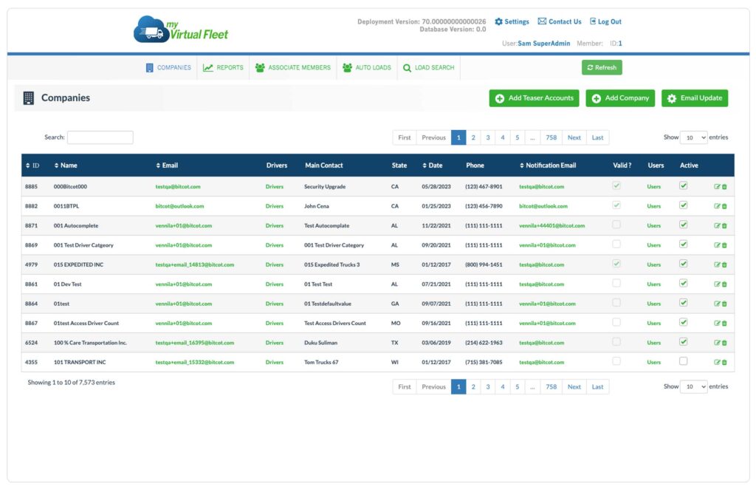Uncheck Active checkbox for 01 Dev Test
The width and height of the screenshot is (756, 489).
pyautogui.click(x=683, y=283)
